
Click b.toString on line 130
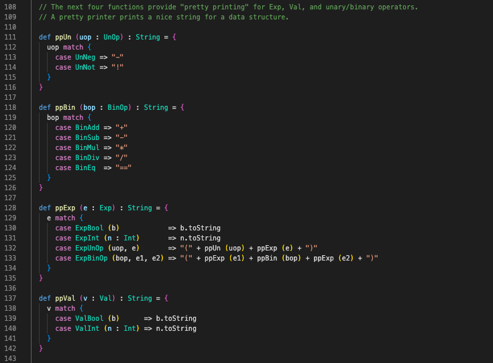point(201,228)
